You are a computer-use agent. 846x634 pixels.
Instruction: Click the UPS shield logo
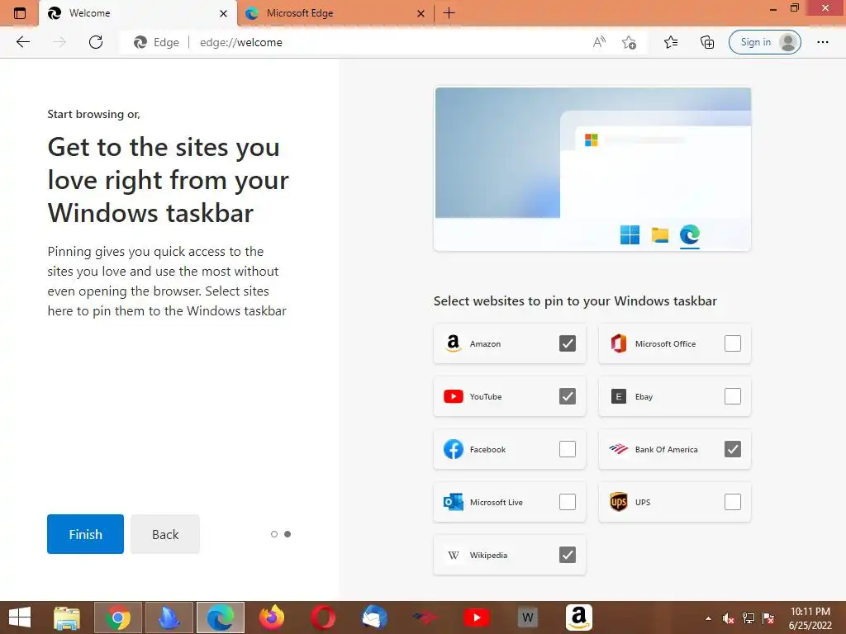pyautogui.click(x=618, y=502)
